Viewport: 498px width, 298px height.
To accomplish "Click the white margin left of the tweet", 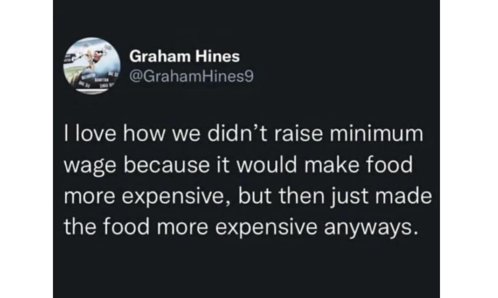I will (x=26, y=146).
